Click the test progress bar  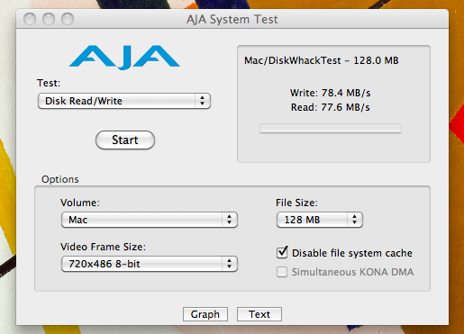[331, 129]
